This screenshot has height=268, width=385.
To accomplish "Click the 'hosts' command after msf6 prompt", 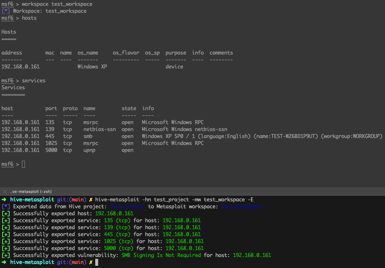I will click(x=29, y=18).
